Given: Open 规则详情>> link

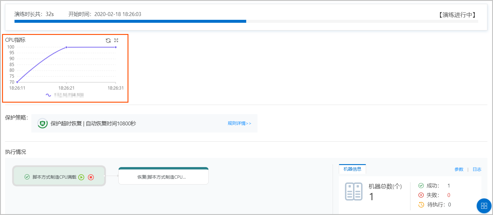Looking at the screenshot, I should point(239,123).
